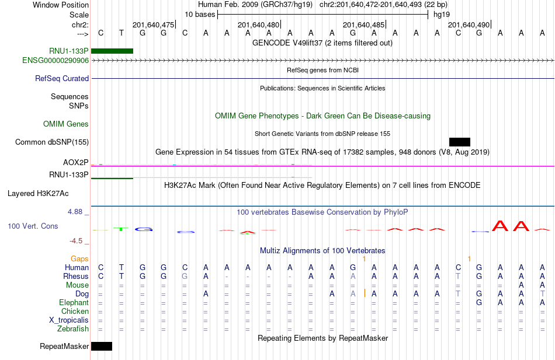Click the AOX2P GTEx expression label
Viewport: 555px width, 360px height.
(76, 163)
